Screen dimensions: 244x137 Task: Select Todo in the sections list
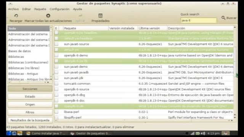[29, 29]
